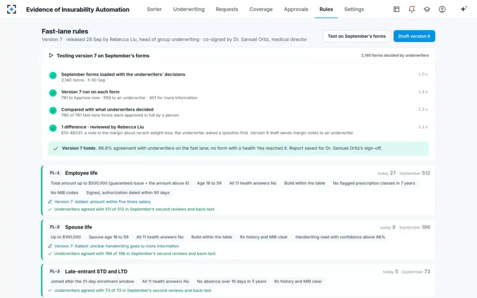This screenshot has height=298, width=477.
Task: Switch to the Sorter tab
Action: pos(154,9)
